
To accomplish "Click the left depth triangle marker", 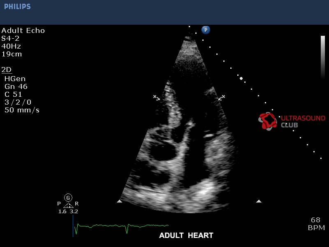I will point(119,201).
